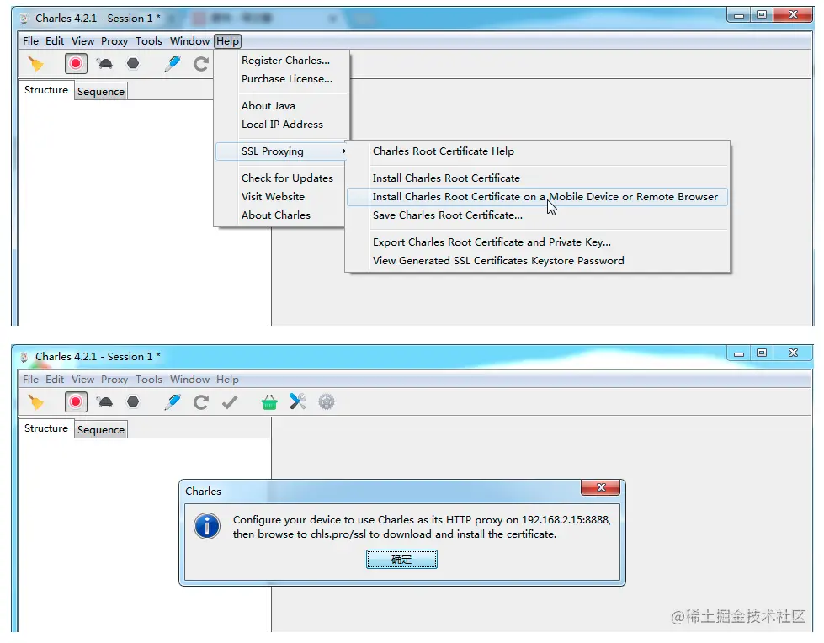
Task: Select About Java menu item
Action: (x=268, y=105)
